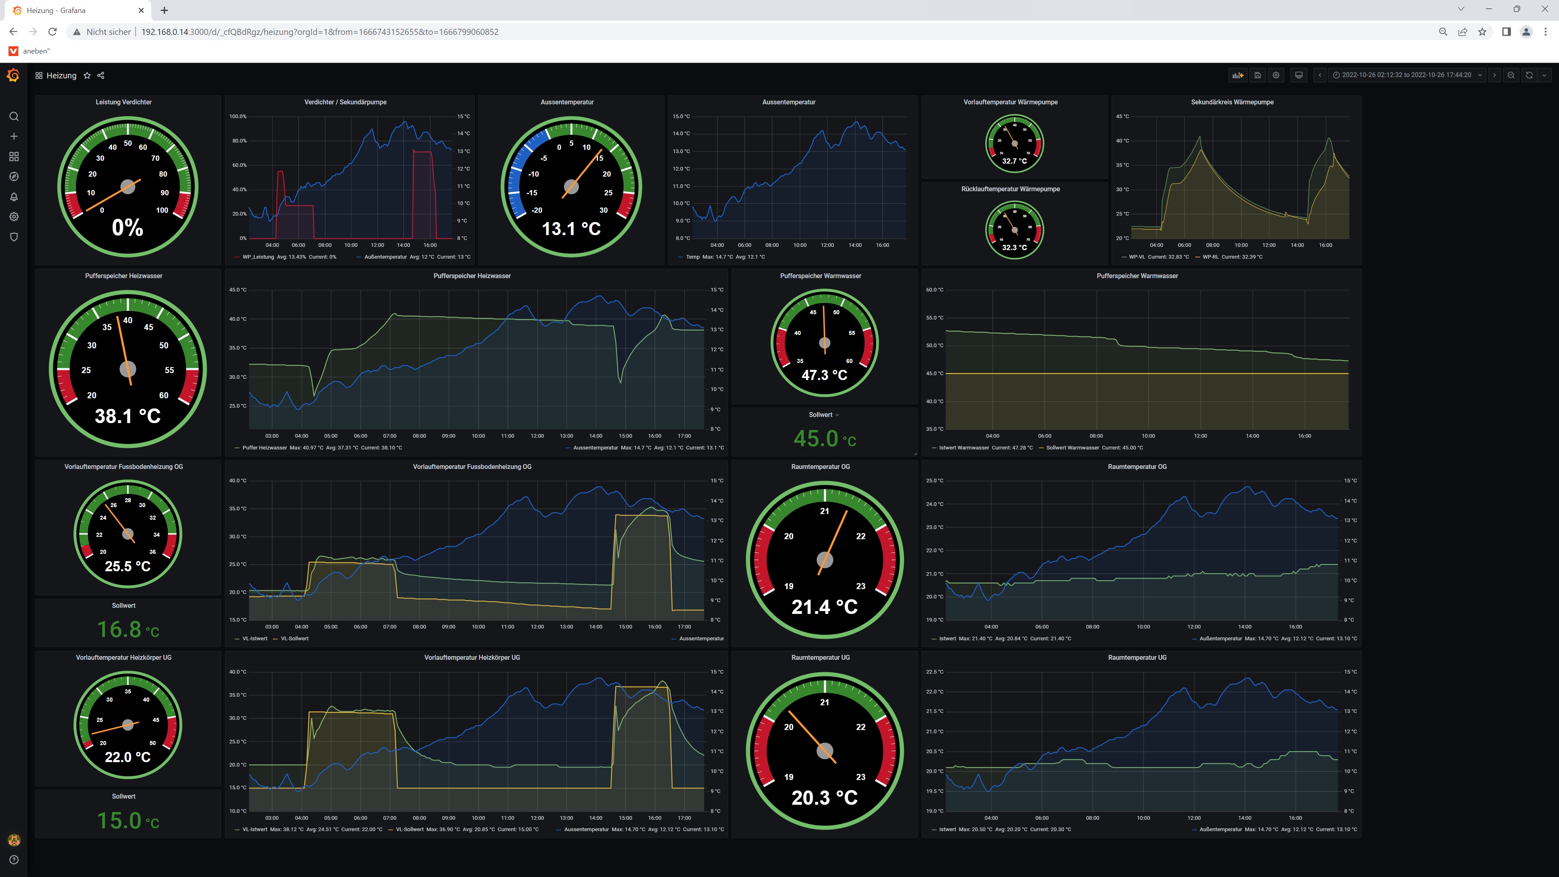Open Sekundärkreis Wärmepumpe panel title menu
The width and height of the screenshot is (1559, 877).
coord(1232,102)
